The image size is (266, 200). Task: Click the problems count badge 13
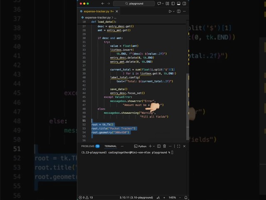pyautogui.click(x=98, y=146)
